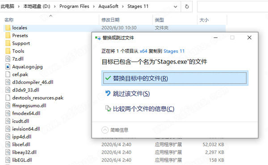Click the 158 KB size of libEGL.dll
This screenshot has width=268, height=165.
tap(216, 160)
